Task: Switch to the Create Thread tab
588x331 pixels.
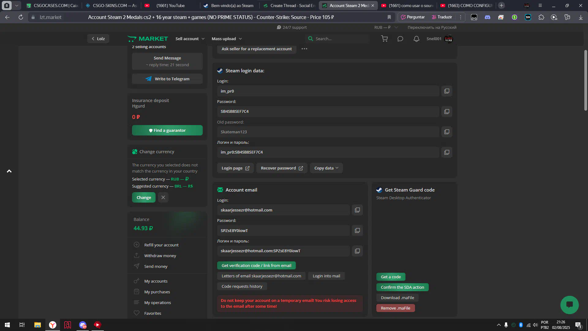Action: (x=289, y=6)
